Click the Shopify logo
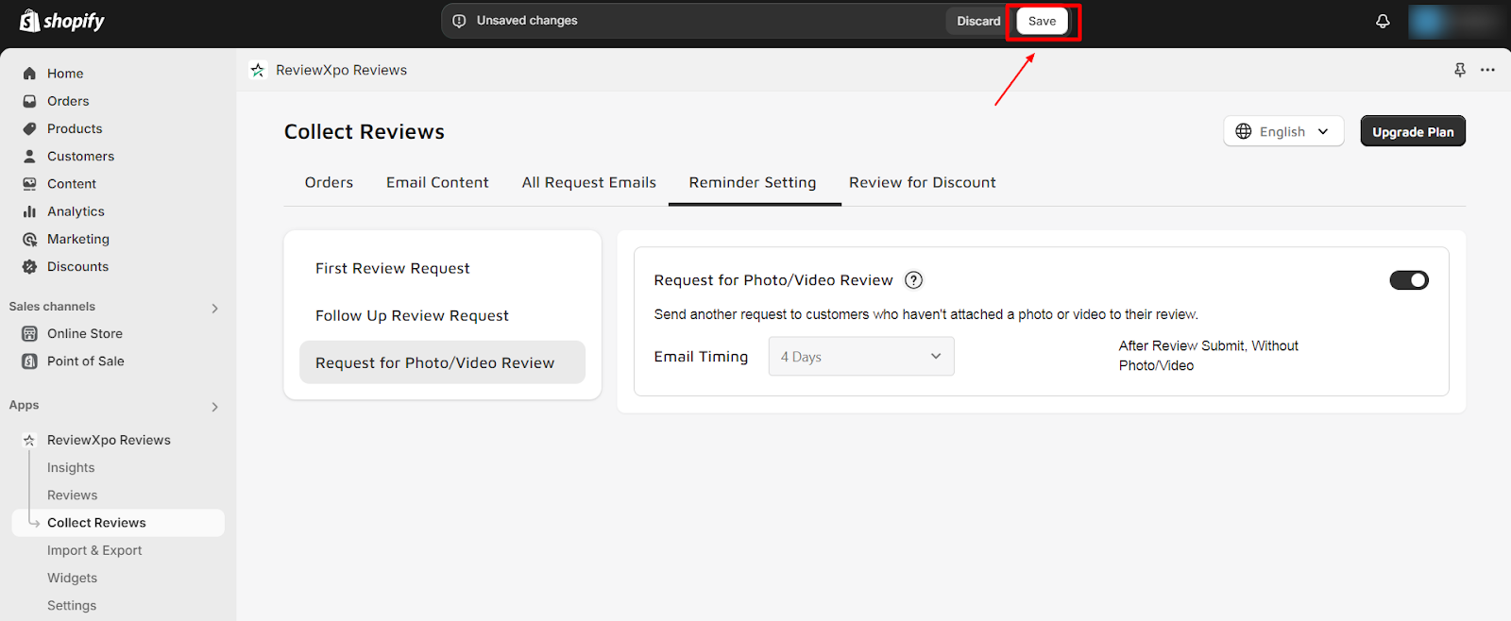The image size is (1511, 621). (x=62, y=21)
